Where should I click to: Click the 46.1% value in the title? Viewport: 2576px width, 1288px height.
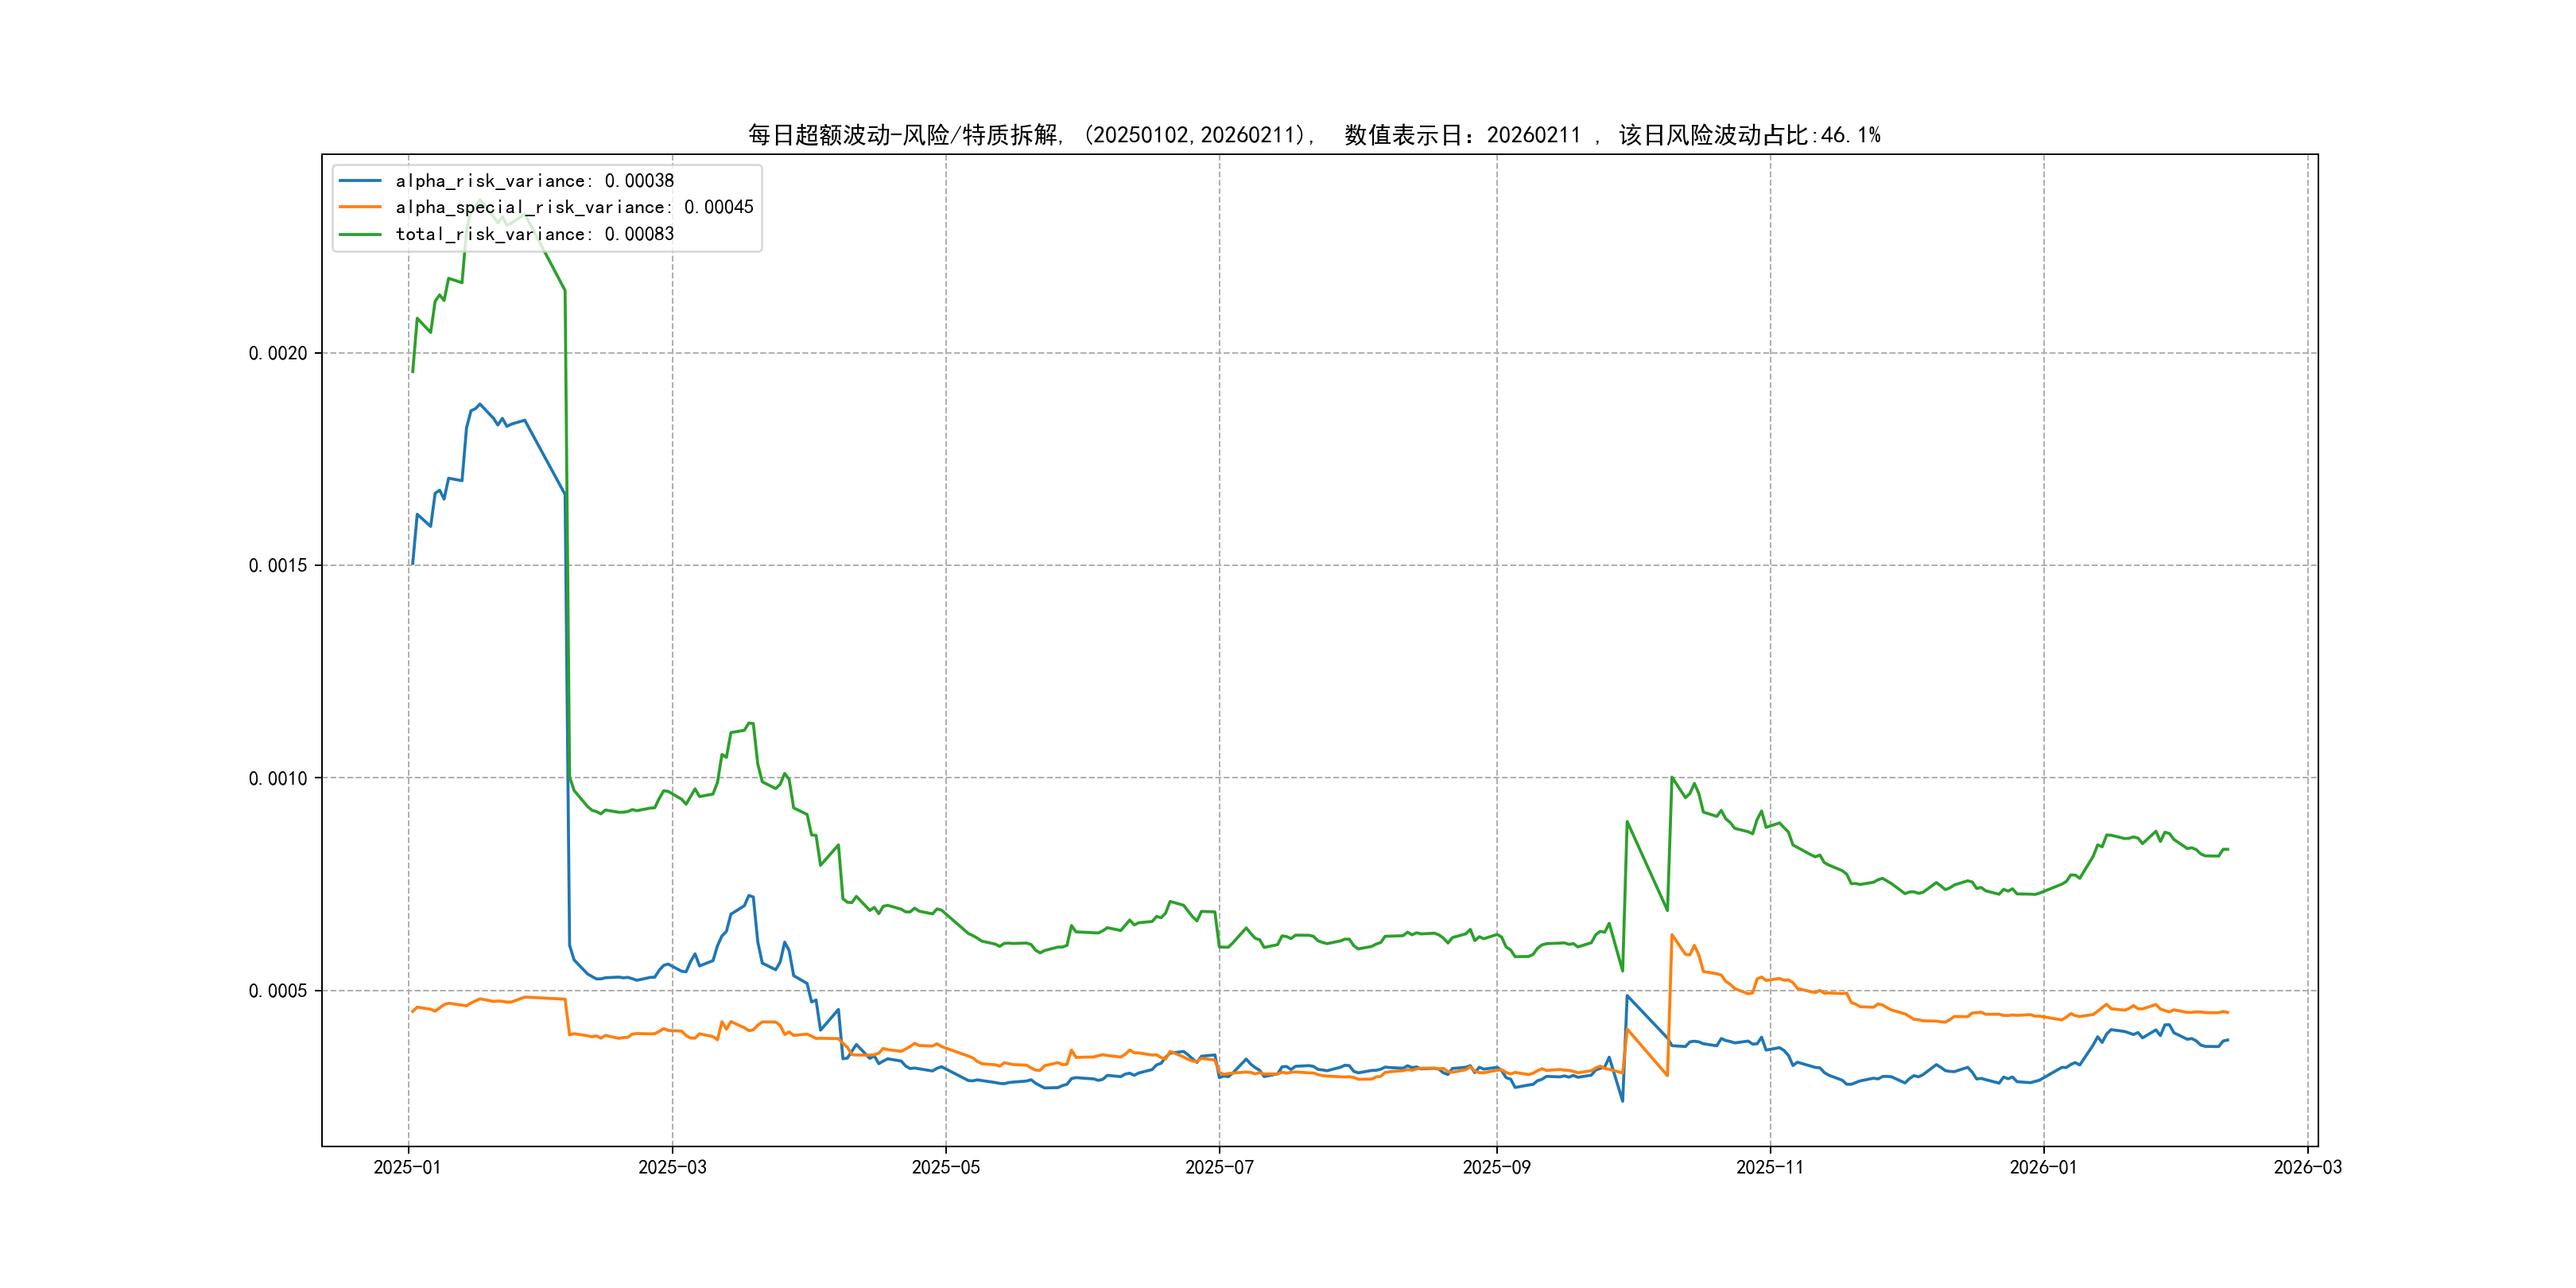tap(1850, 135)
